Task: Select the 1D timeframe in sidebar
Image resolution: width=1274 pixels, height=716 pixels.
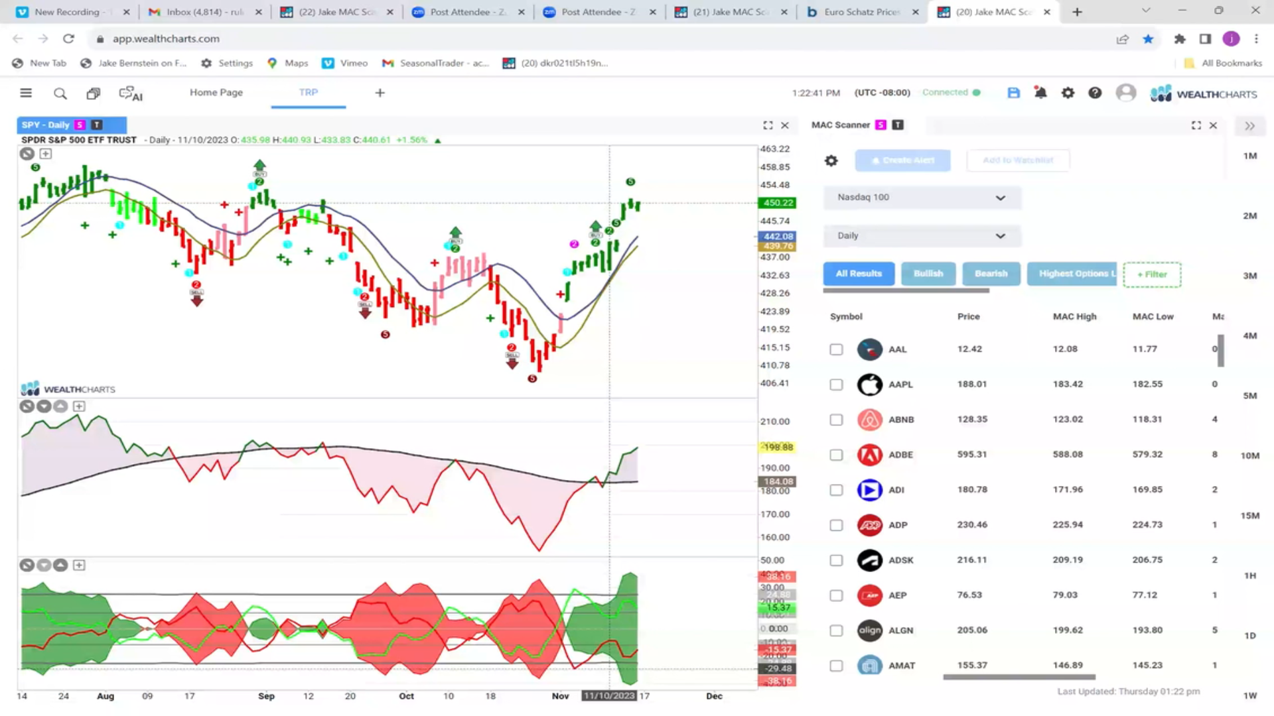Action: pyautogui.click(x=1250, y=636)
